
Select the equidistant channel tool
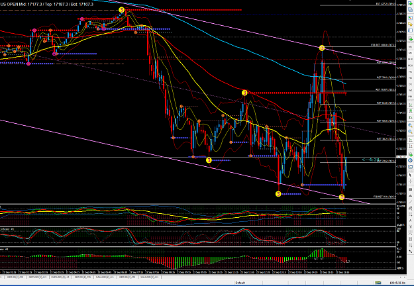(411, 208)
